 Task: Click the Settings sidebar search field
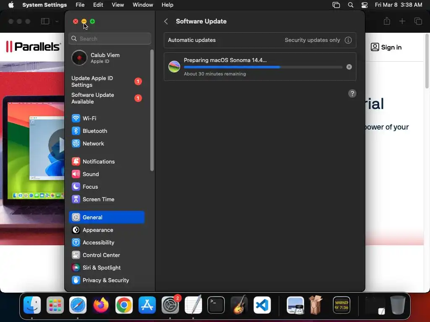coord(110,39)
